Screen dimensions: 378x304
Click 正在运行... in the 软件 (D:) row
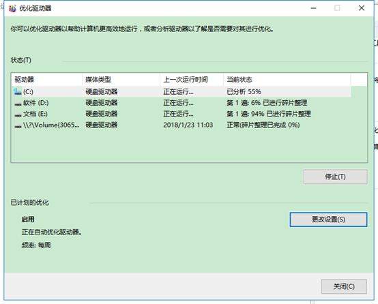[x=178, y=103]
